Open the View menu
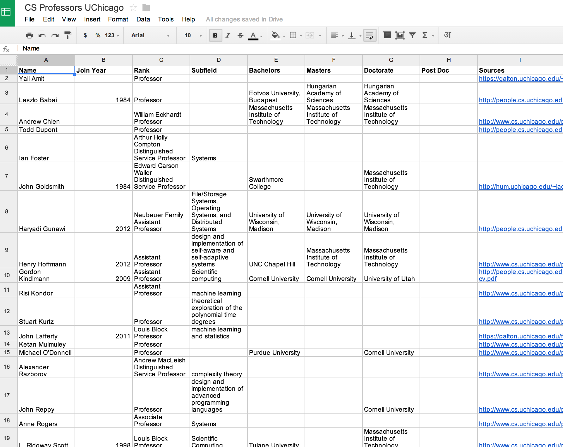This screenshot has width=563, height=447. pos(69,19)
